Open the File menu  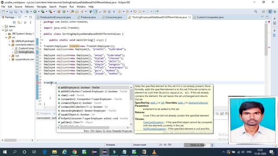3,7
